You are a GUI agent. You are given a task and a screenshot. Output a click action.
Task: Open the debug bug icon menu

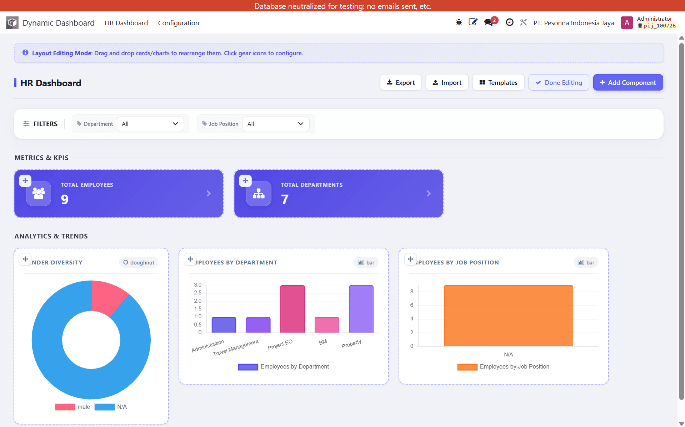coord(459,22)
